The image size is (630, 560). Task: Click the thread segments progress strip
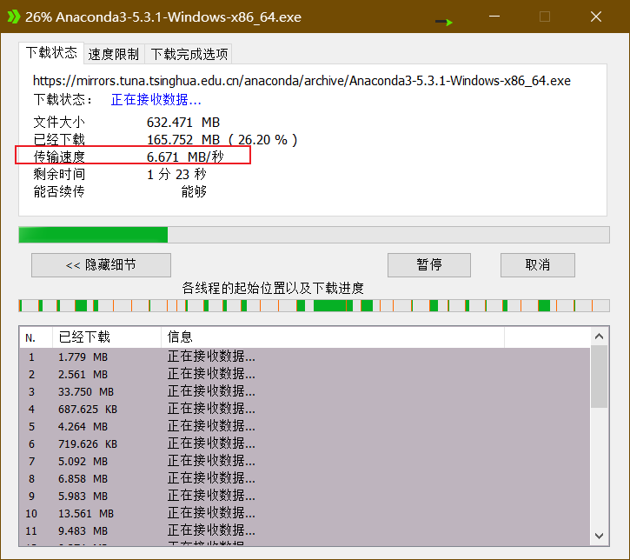point(314,305)
